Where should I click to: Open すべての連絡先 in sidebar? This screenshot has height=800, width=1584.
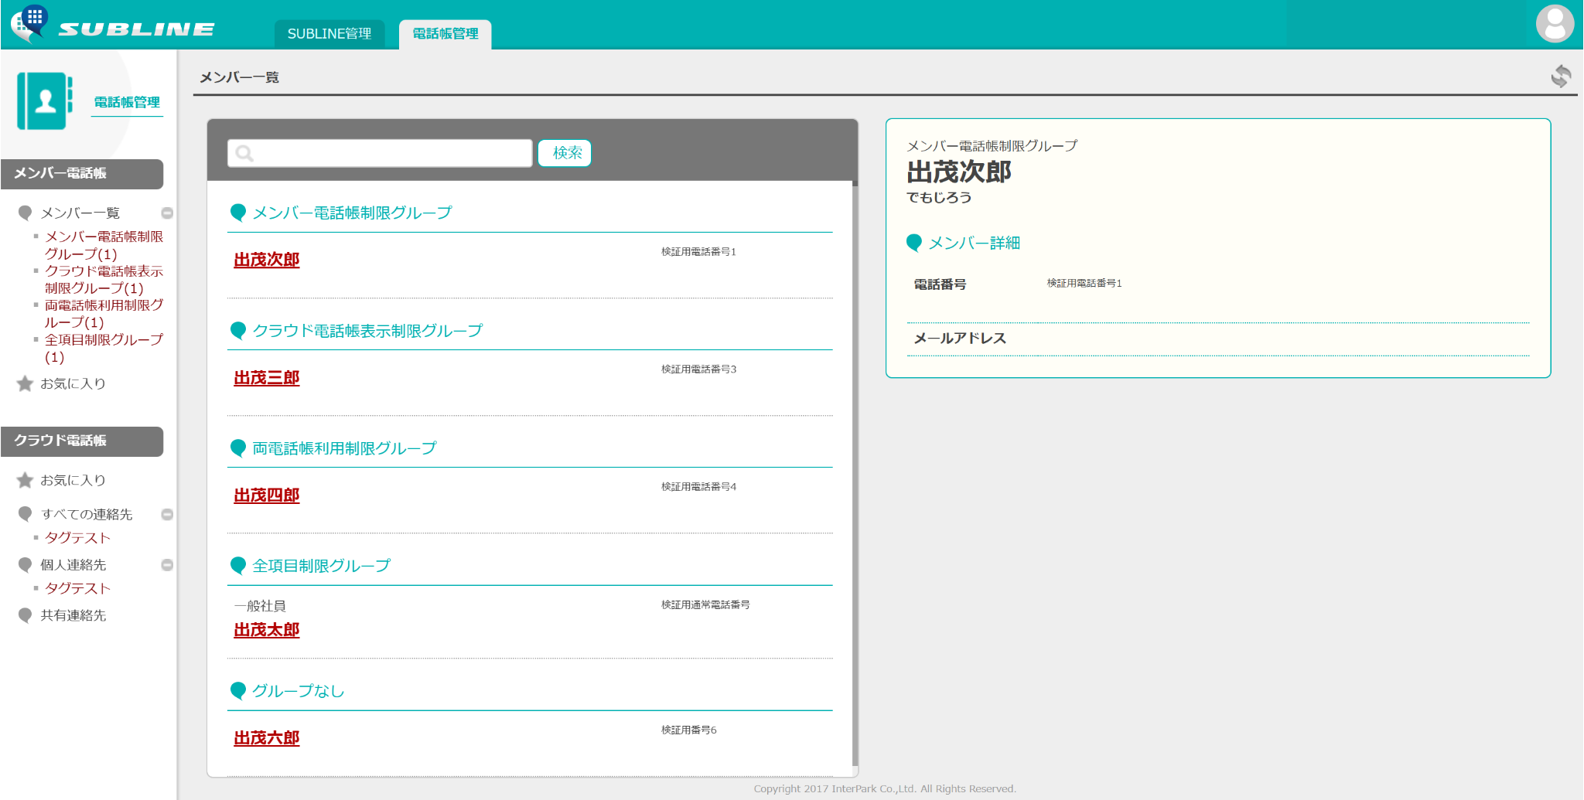pyautogui.click(x=87, y=515)
